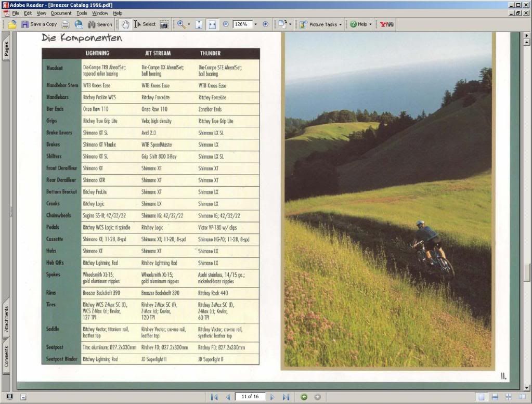Open the File menu
This screenshot has height=404, width=532.
(x=16, y=13)
